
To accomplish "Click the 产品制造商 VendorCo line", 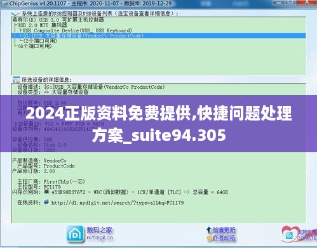I will [39, 160].
